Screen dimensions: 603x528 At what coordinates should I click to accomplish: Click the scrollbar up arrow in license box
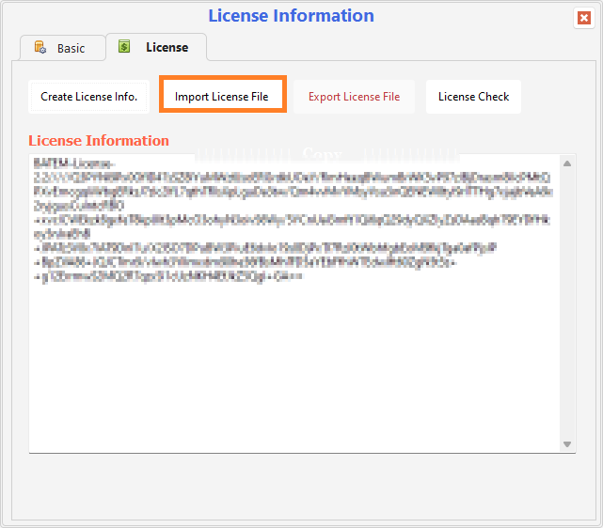pos(567,163)
